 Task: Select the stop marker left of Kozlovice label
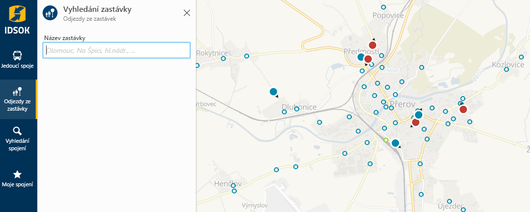(506, 70)
